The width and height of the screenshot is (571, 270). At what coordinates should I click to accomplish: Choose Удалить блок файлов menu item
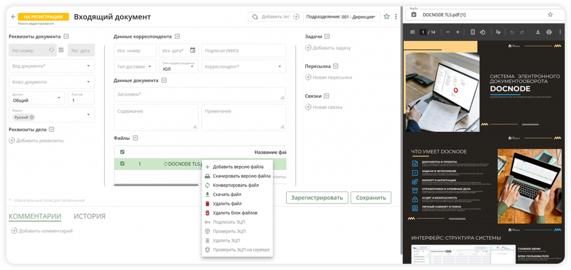(x=237, y=213)
